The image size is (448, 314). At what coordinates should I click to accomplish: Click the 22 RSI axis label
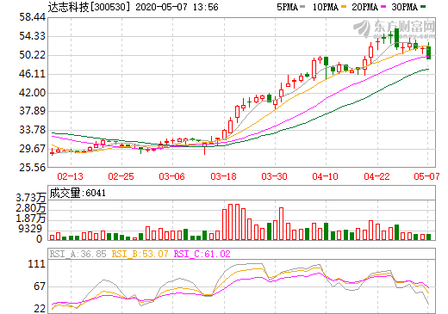click(40, 309)
